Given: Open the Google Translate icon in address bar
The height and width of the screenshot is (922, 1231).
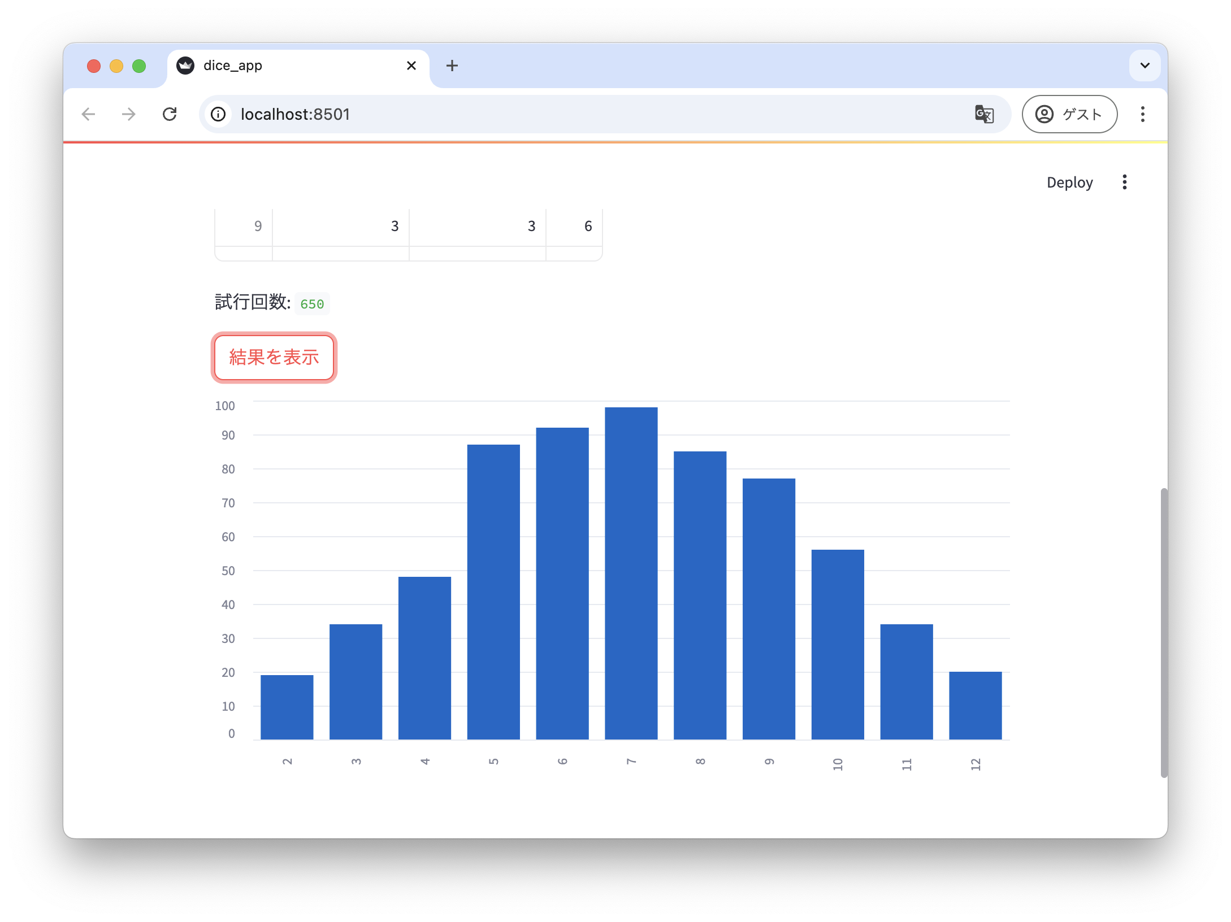Looking at the screenshot, I should (x=984, y=114).
